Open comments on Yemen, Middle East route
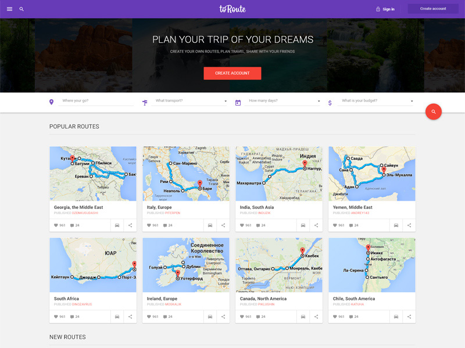The image size is (465, 348). 351,225
